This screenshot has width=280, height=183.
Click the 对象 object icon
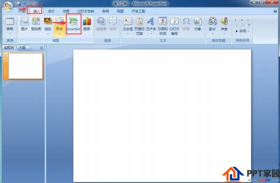[x=198, y=24]
